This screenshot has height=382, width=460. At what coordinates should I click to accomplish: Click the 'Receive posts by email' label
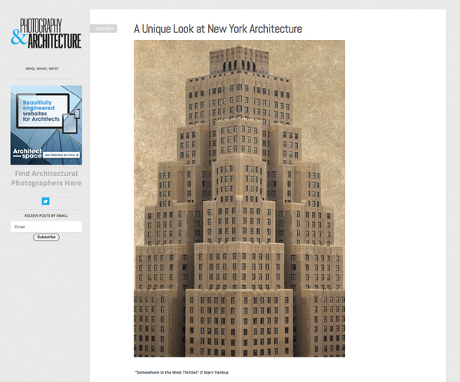click(46, 215)
